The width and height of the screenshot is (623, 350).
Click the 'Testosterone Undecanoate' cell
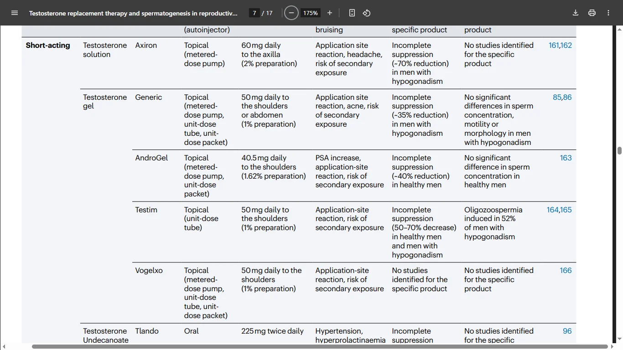[106, 335]
